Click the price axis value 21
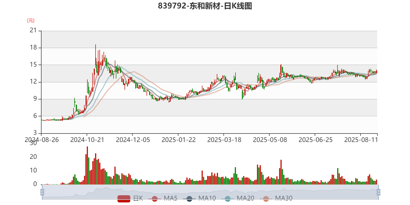The height and width of the screenshot is (205, 410). coord(33,30)
